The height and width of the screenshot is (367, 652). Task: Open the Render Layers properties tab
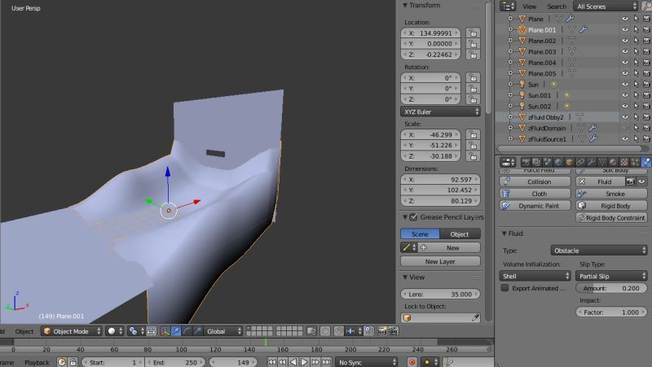pyautogui.click(x=536, y=162)
